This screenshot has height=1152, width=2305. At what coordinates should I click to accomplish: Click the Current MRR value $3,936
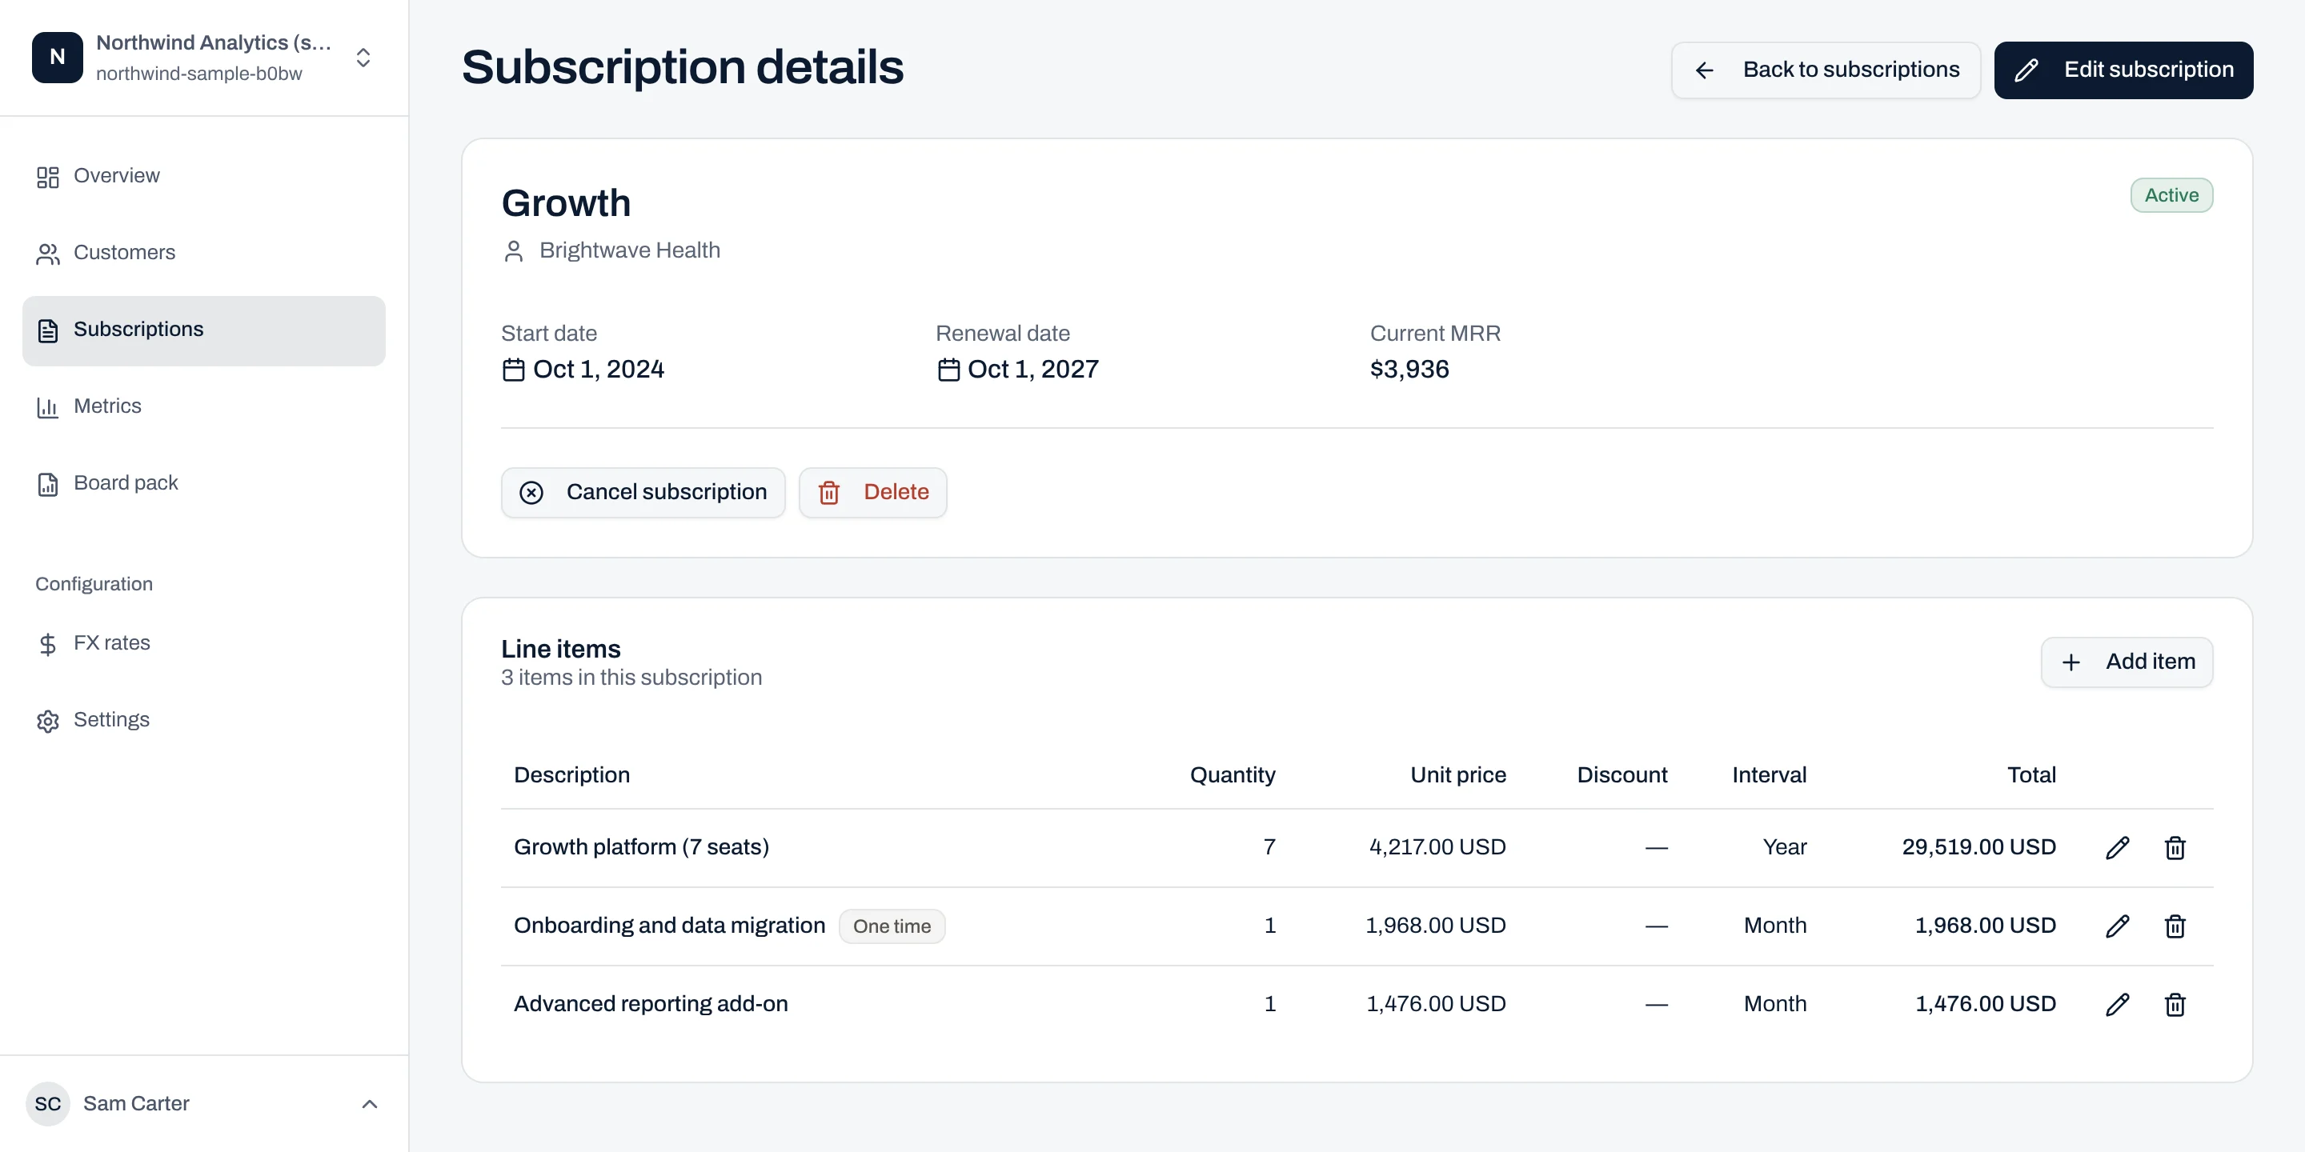1409,370
